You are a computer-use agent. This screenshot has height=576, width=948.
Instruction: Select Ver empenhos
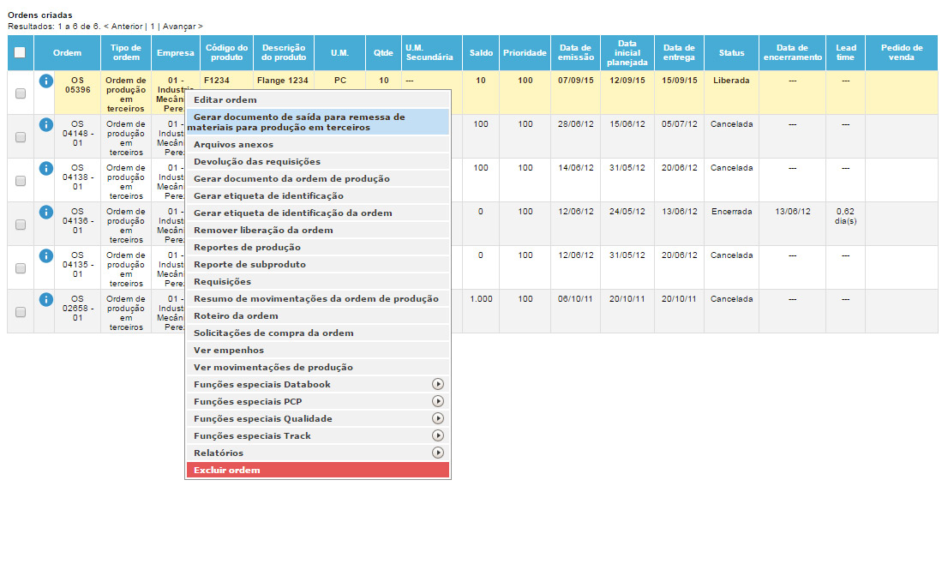point(318,350)
